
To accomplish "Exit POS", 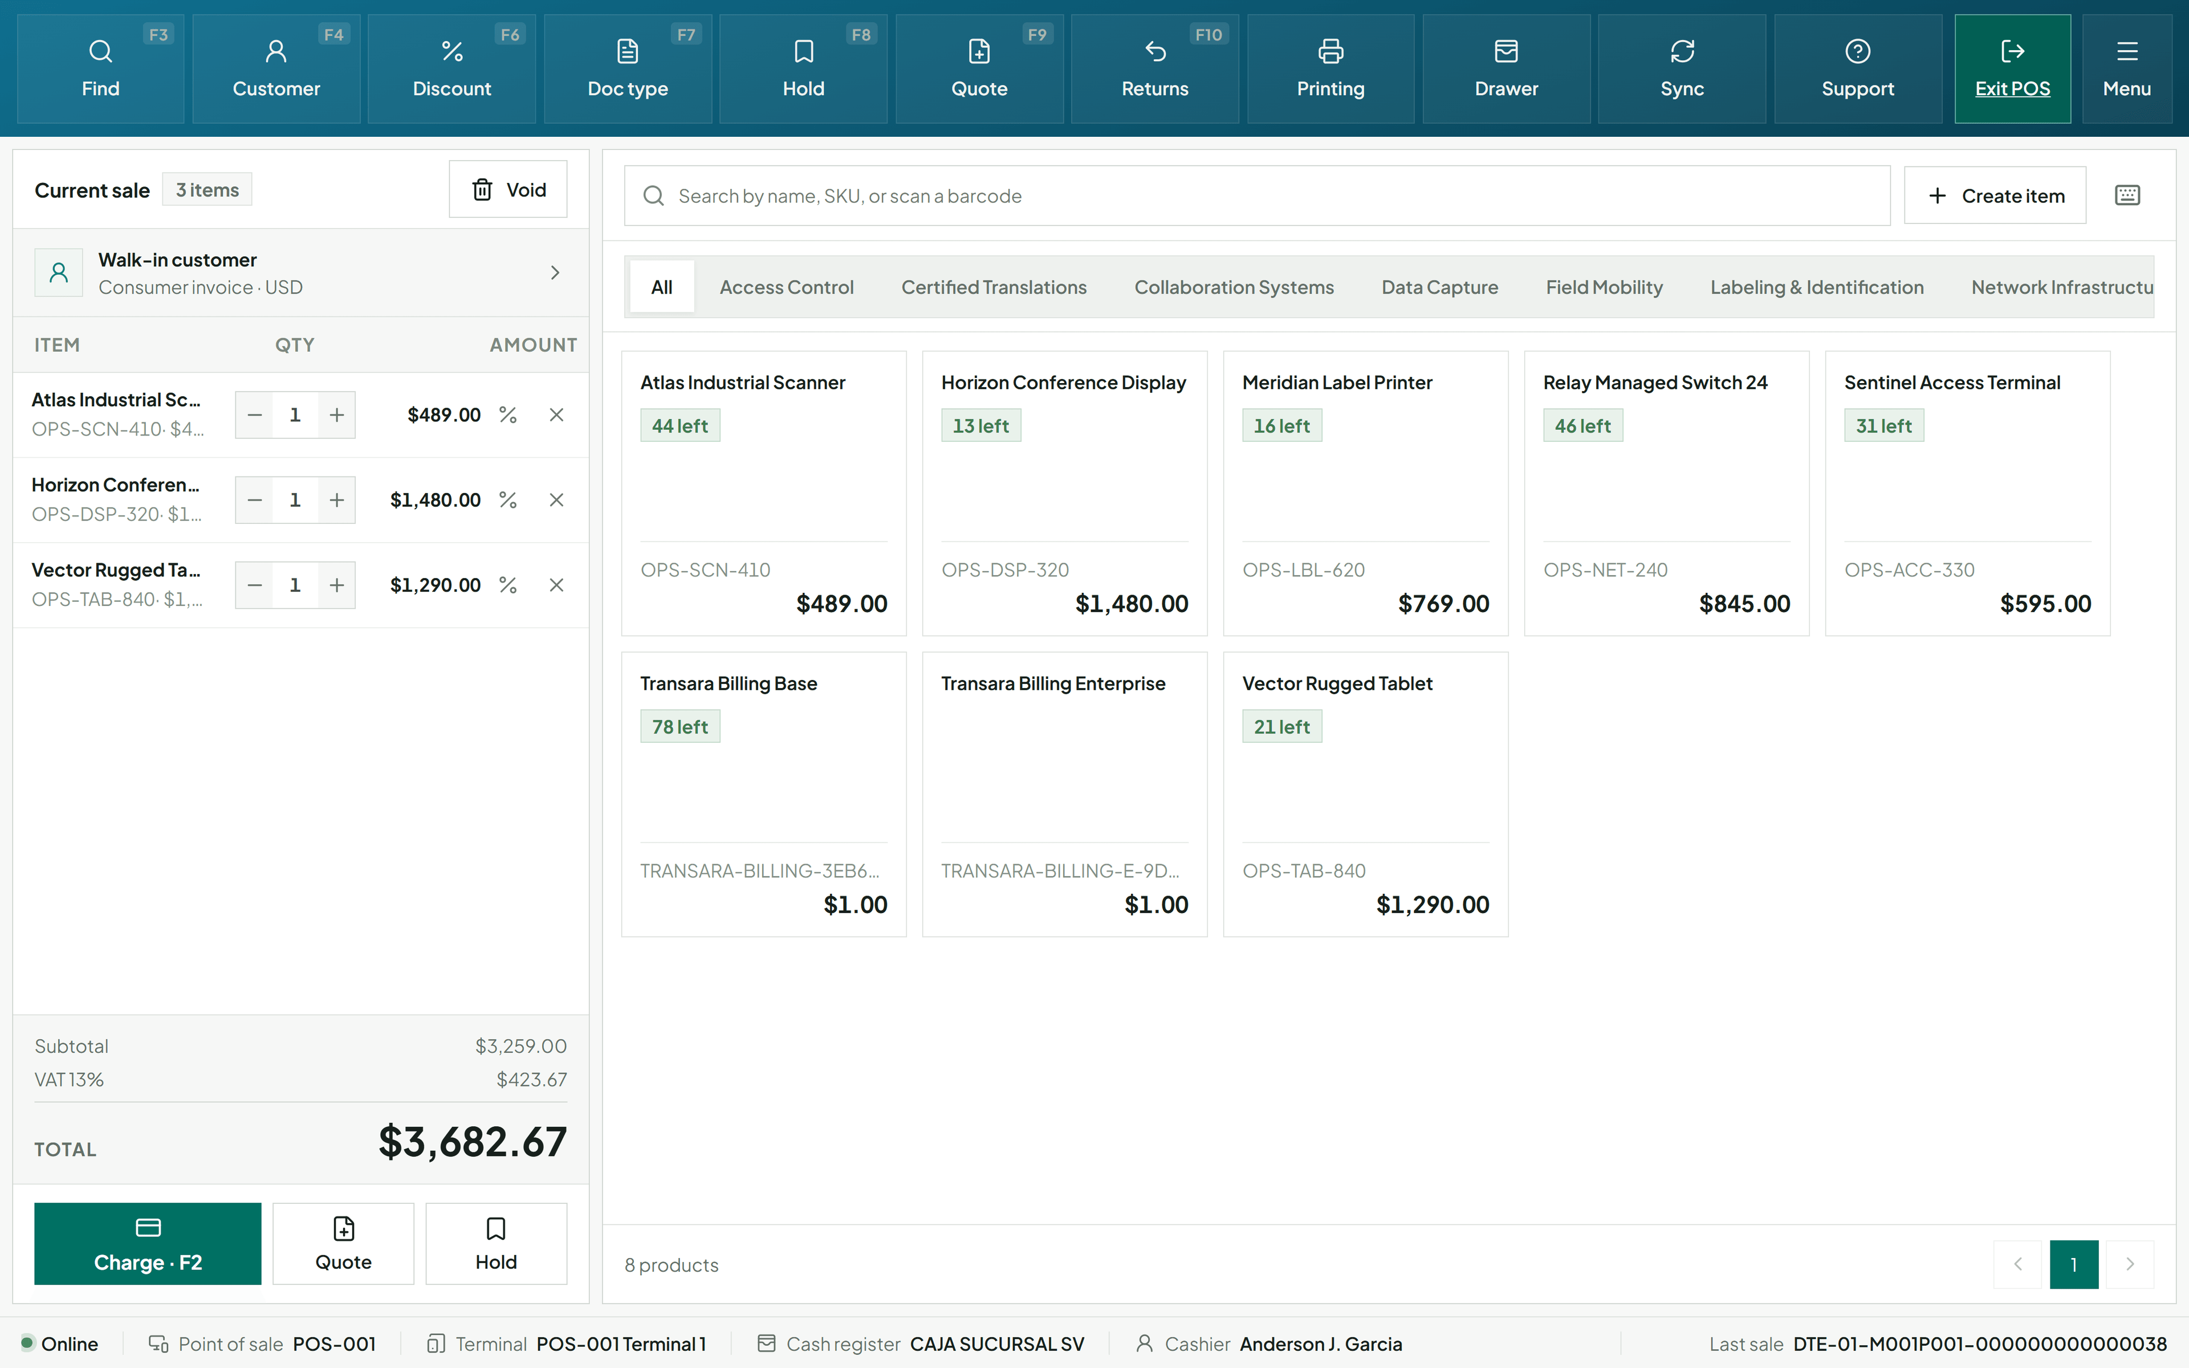I will (2013, 69).
